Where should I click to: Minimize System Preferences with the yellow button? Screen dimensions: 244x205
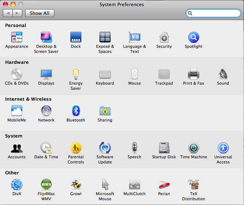13,4
